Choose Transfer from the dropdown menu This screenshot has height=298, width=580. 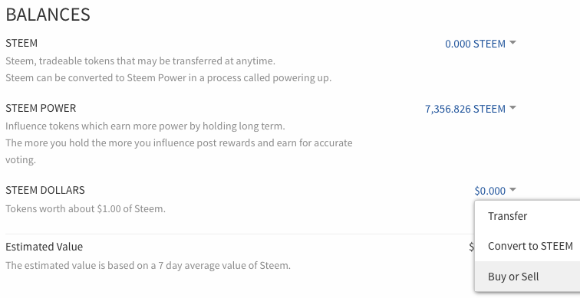click(528, 216)
